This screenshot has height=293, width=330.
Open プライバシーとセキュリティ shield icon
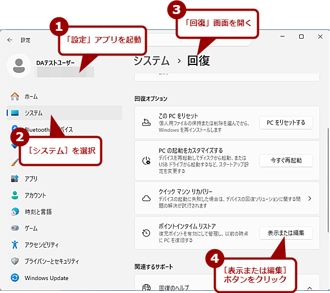click(x=15, y=261)
